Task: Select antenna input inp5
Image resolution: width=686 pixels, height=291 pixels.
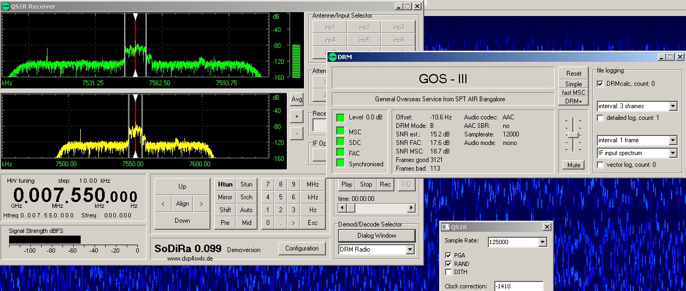Action: pos(364,40)
